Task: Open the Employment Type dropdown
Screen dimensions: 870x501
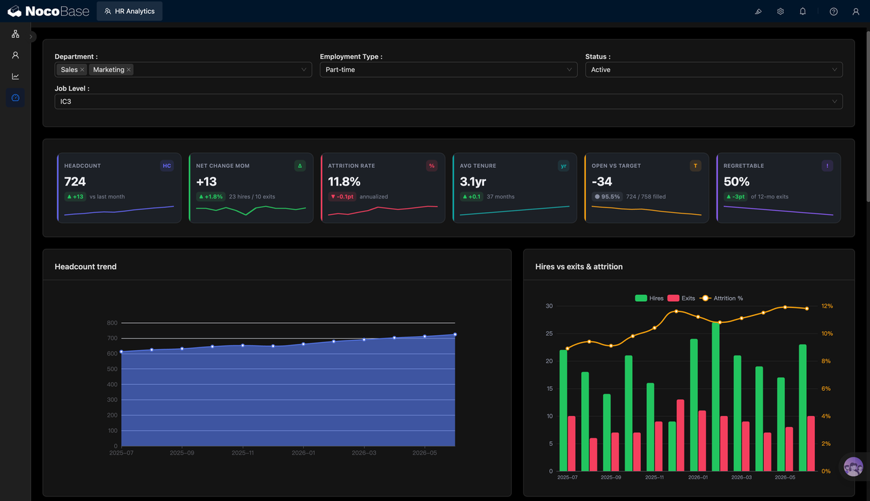Action: [x=449, y=69]
